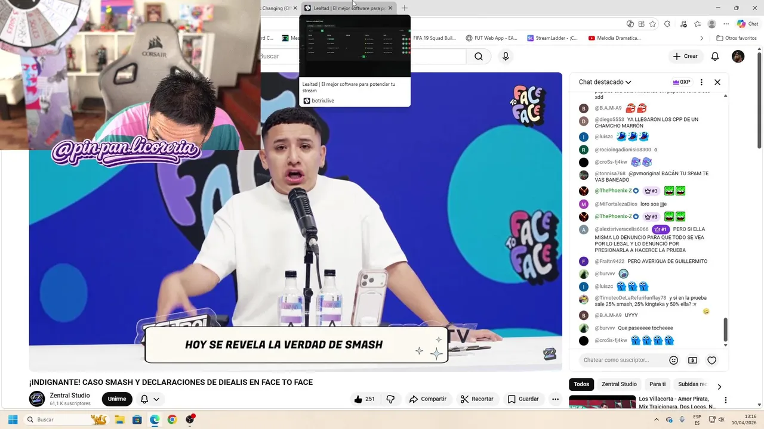Expand the Chat destacado dropdown
Screen dimensions: 764x429
coord(628,82)
